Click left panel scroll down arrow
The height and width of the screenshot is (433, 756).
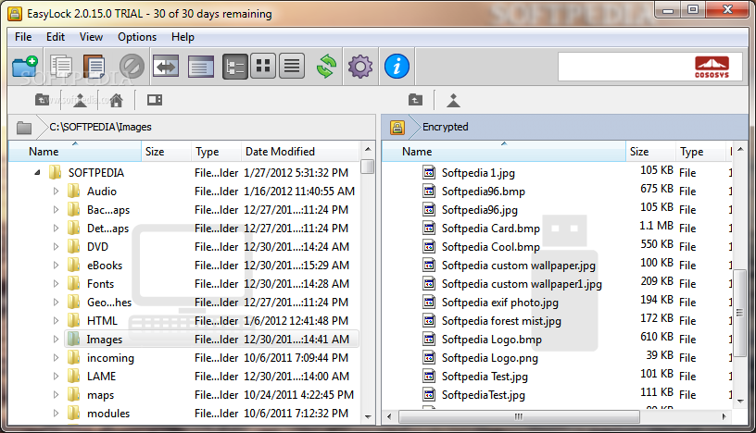(x=368, y=416)
